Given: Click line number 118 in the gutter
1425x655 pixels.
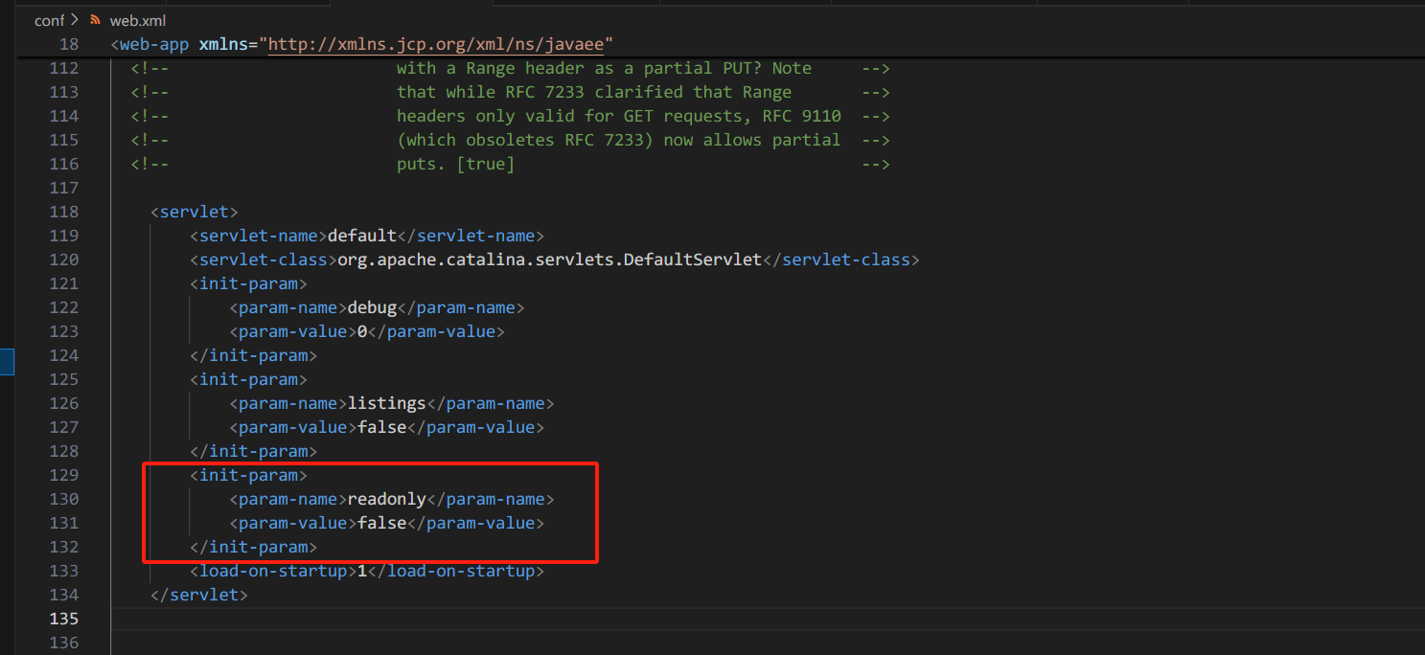Looking at the screenshot, I should pos(63,212).
